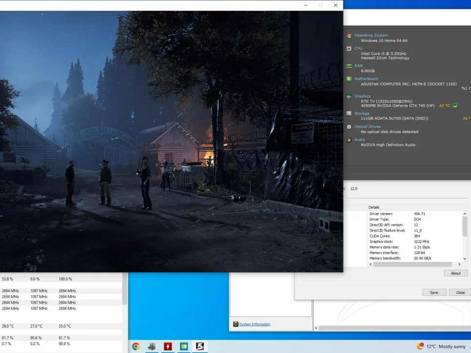
Task: Click the Details list scroll right arrow
Action: [459, 264]
